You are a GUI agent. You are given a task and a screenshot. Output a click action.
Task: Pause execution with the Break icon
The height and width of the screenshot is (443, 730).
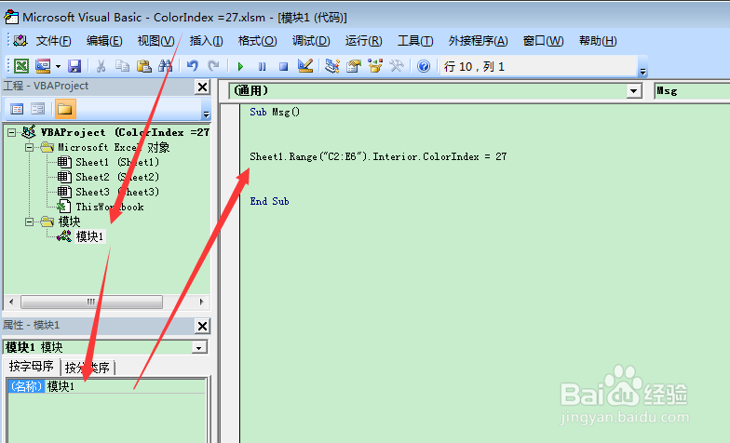[x=263, y=67]
